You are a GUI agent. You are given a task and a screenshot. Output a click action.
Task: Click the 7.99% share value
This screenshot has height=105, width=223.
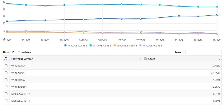coord(216,80)
